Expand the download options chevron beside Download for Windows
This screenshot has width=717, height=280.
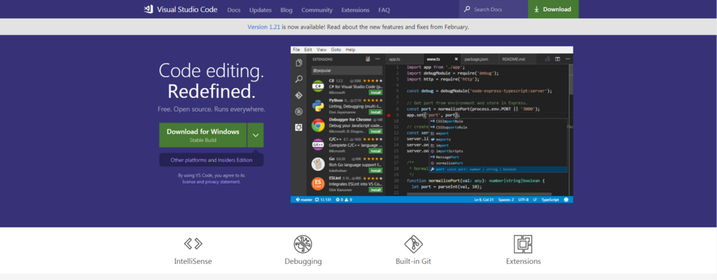point(256,135)
